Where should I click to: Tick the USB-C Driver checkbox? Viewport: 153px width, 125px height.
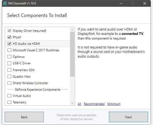(x=9, y=63)
